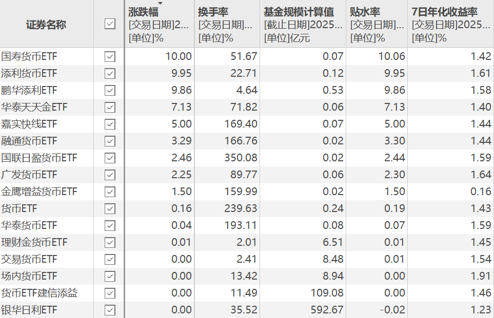Uncheck the 交易货币ETF row checkbox
Screen dimensions: 494x318
[x=110, y=260]
